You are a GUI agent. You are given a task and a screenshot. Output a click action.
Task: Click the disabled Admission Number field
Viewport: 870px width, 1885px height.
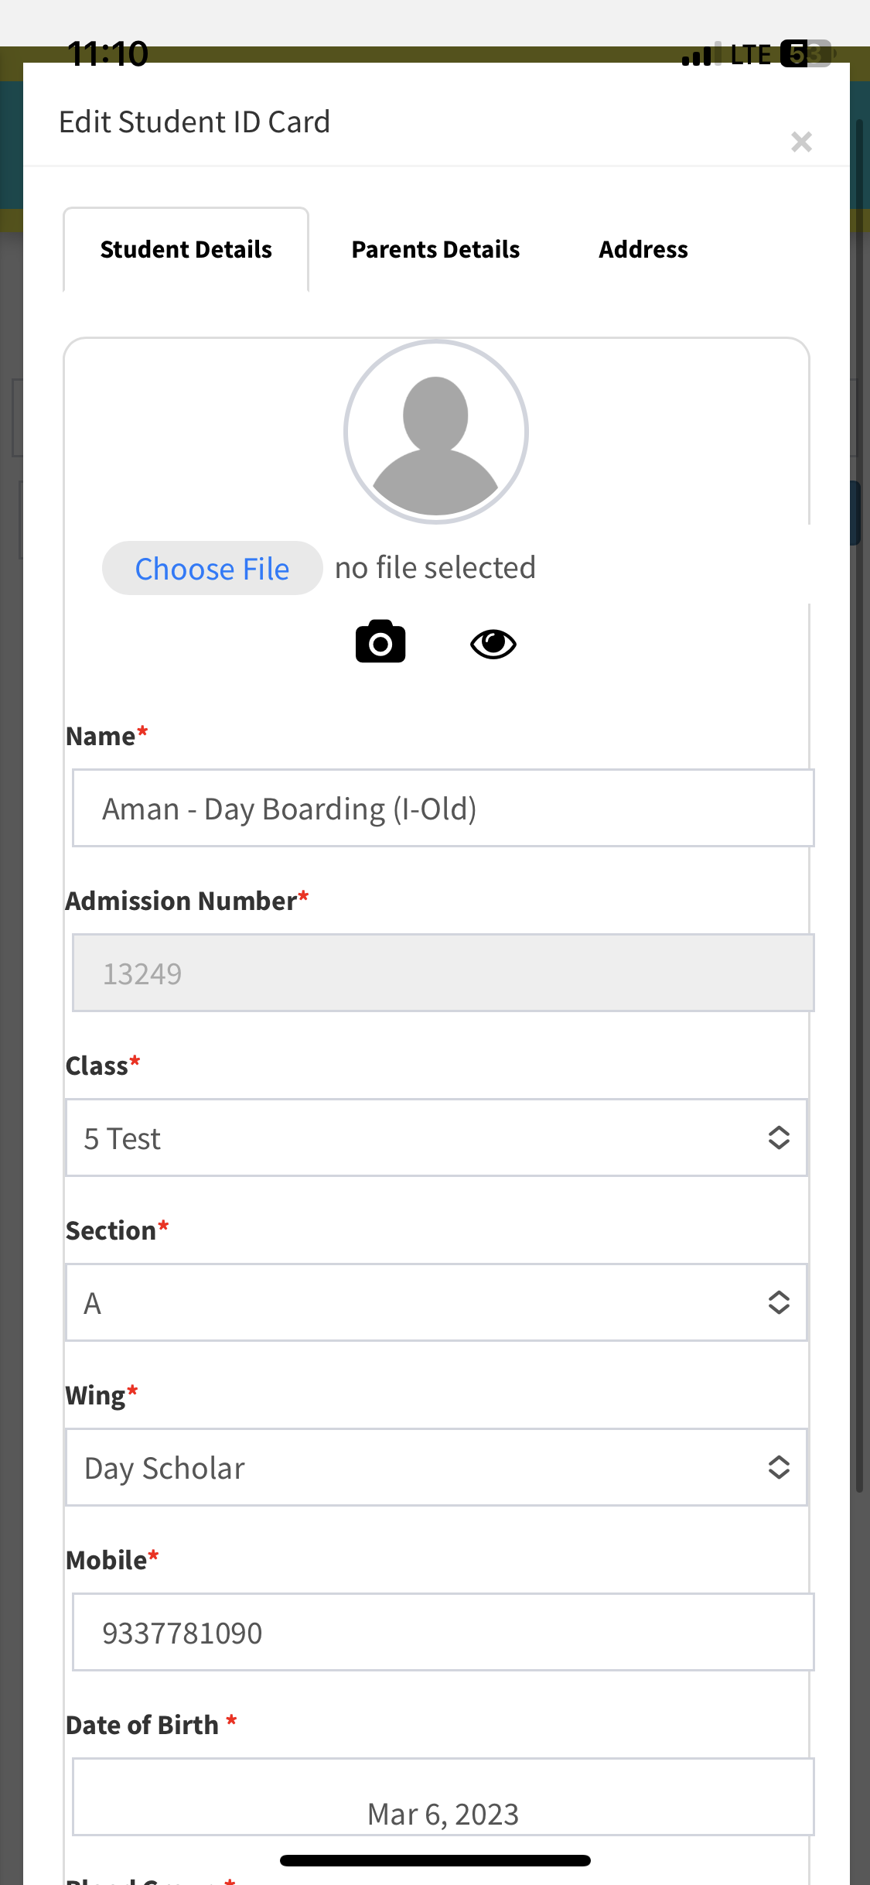442,973
